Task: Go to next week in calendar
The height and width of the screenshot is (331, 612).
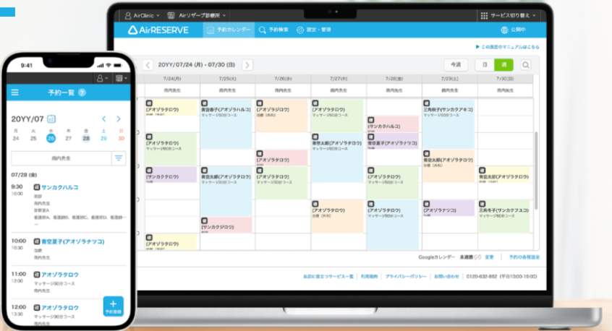Action: click(x=247, y=65)
